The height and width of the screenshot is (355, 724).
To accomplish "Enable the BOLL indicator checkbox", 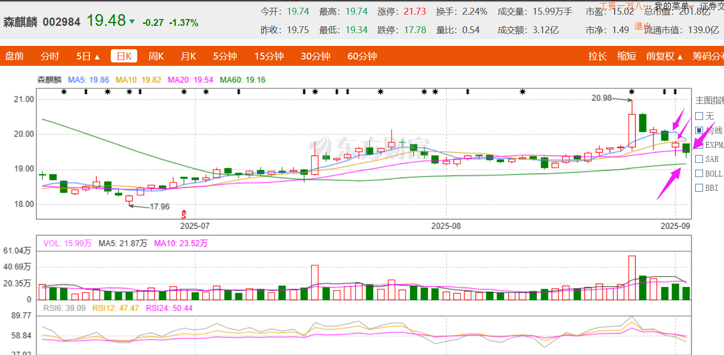I will (x=699, y=173).
